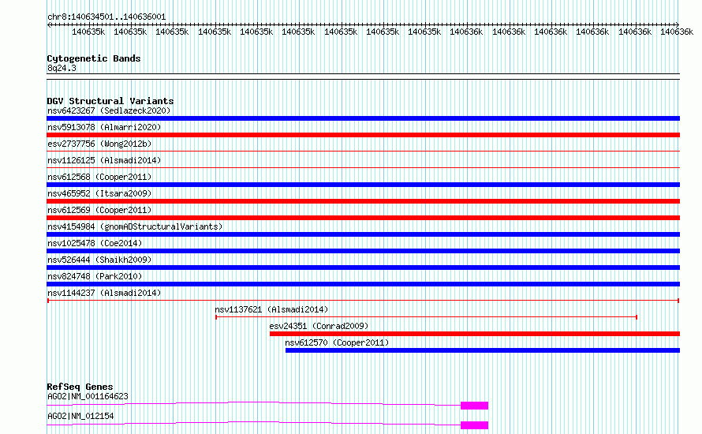The height and width of the screenshot is (434, 702).
Task: Click the 8q24.3 band label
Action: tap(62, 68)
